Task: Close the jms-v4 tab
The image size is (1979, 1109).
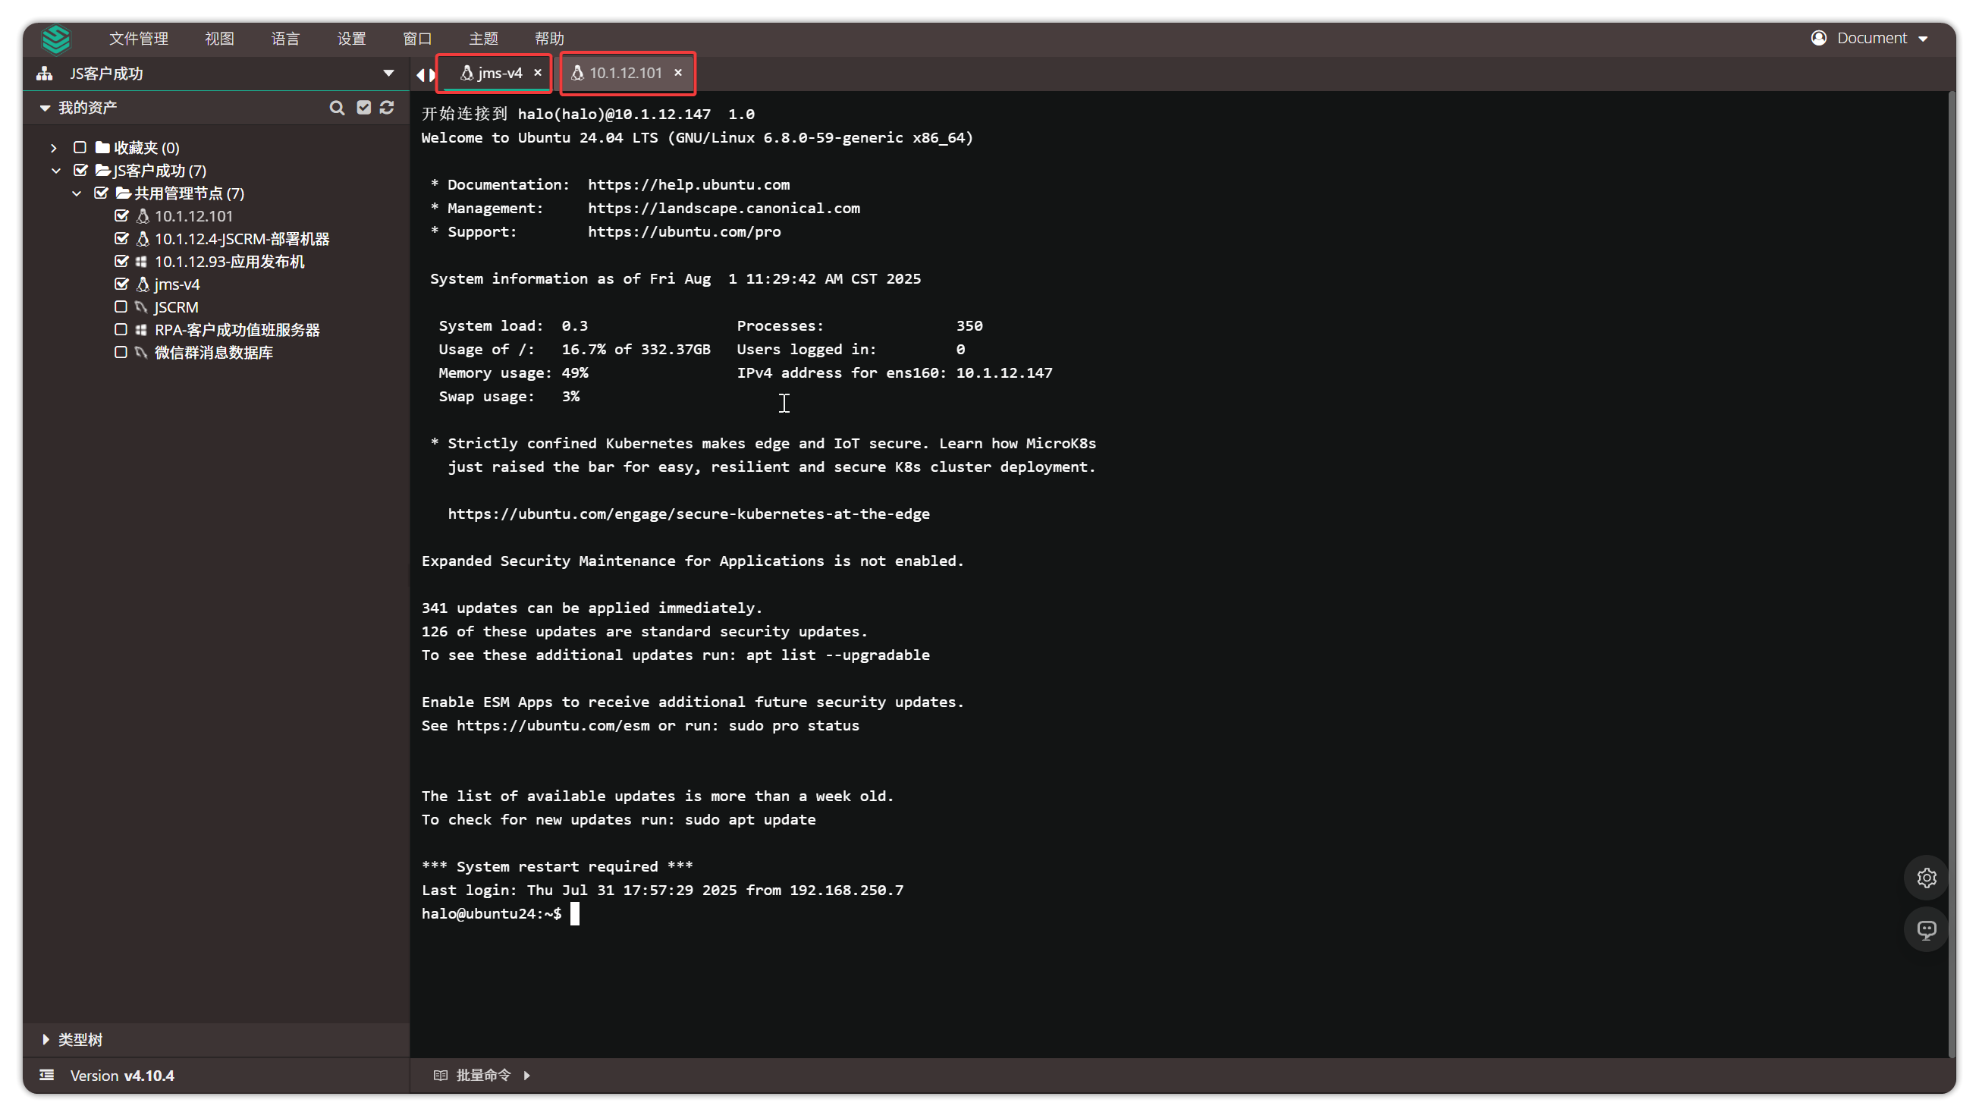Action: point(538,72)
